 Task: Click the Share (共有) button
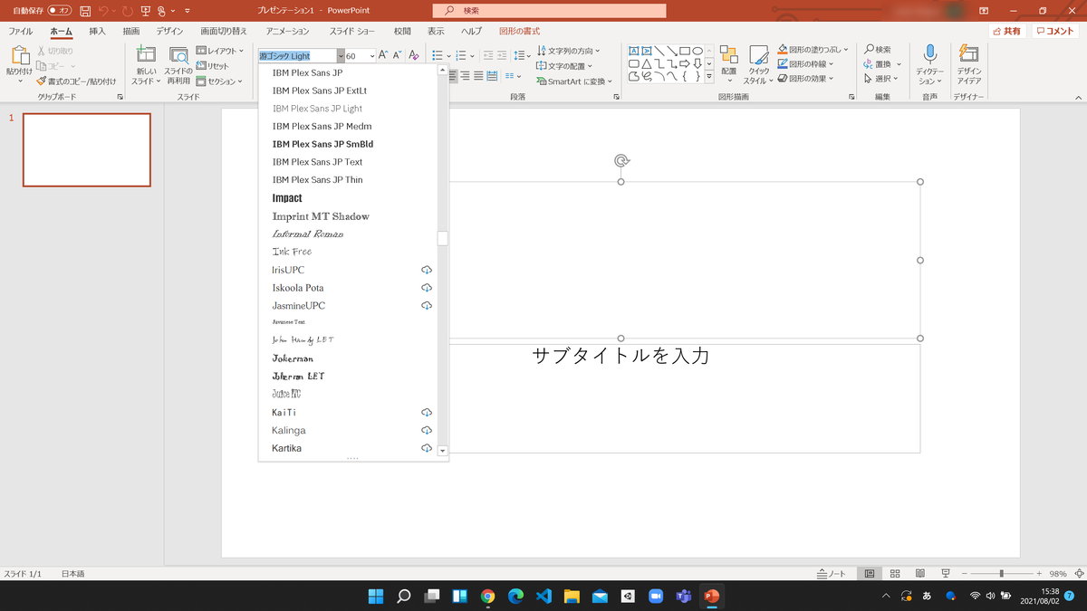(1005, 31)
